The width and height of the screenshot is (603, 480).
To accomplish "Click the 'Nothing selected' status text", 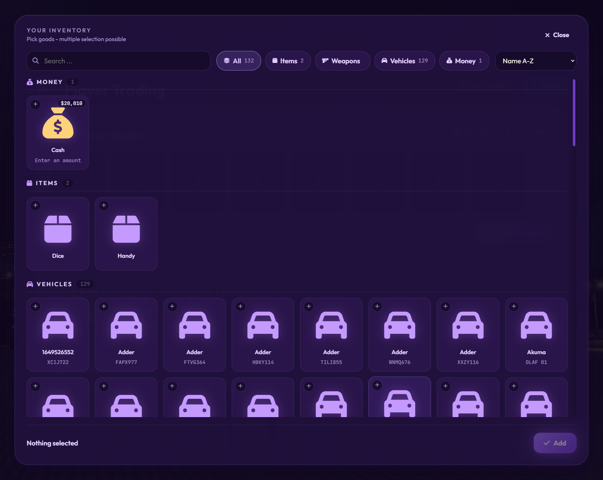I will (52, 443).
